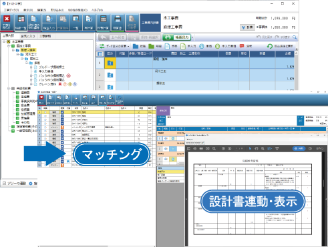
Task: Click the grey back-arrow navigation icon
Action: click(x=104, y=37)
